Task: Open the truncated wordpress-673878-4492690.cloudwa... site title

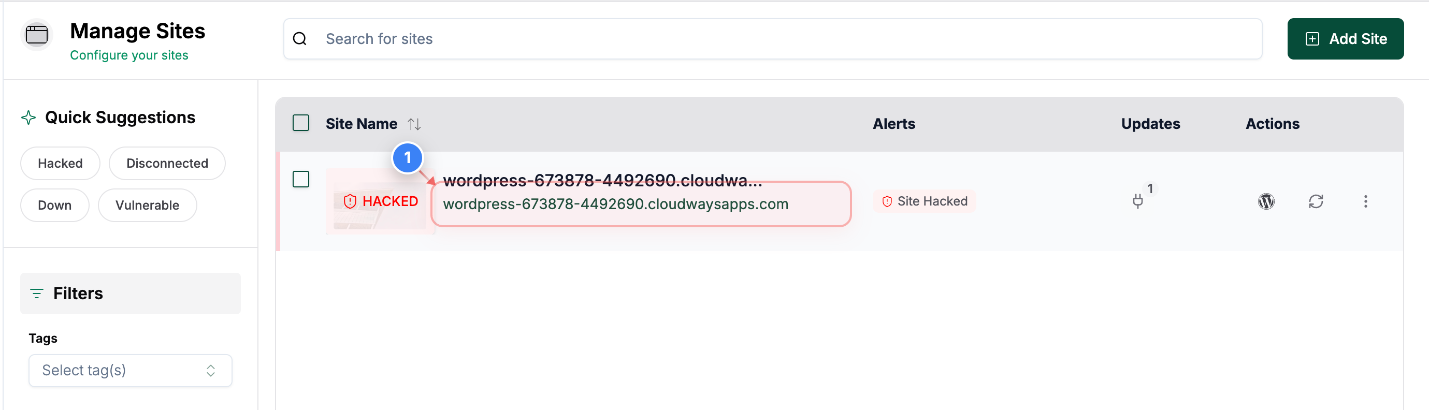Action: coord(602,180)
